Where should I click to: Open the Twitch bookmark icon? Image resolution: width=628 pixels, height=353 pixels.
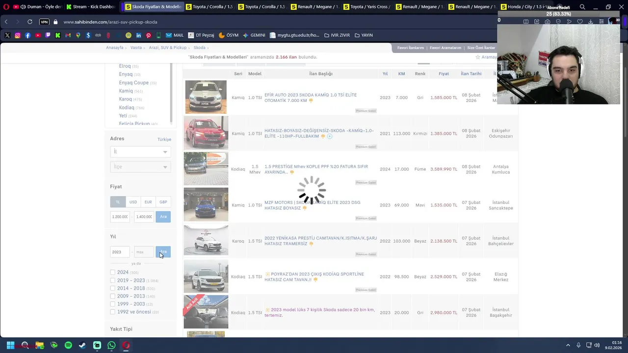[48, 35]
